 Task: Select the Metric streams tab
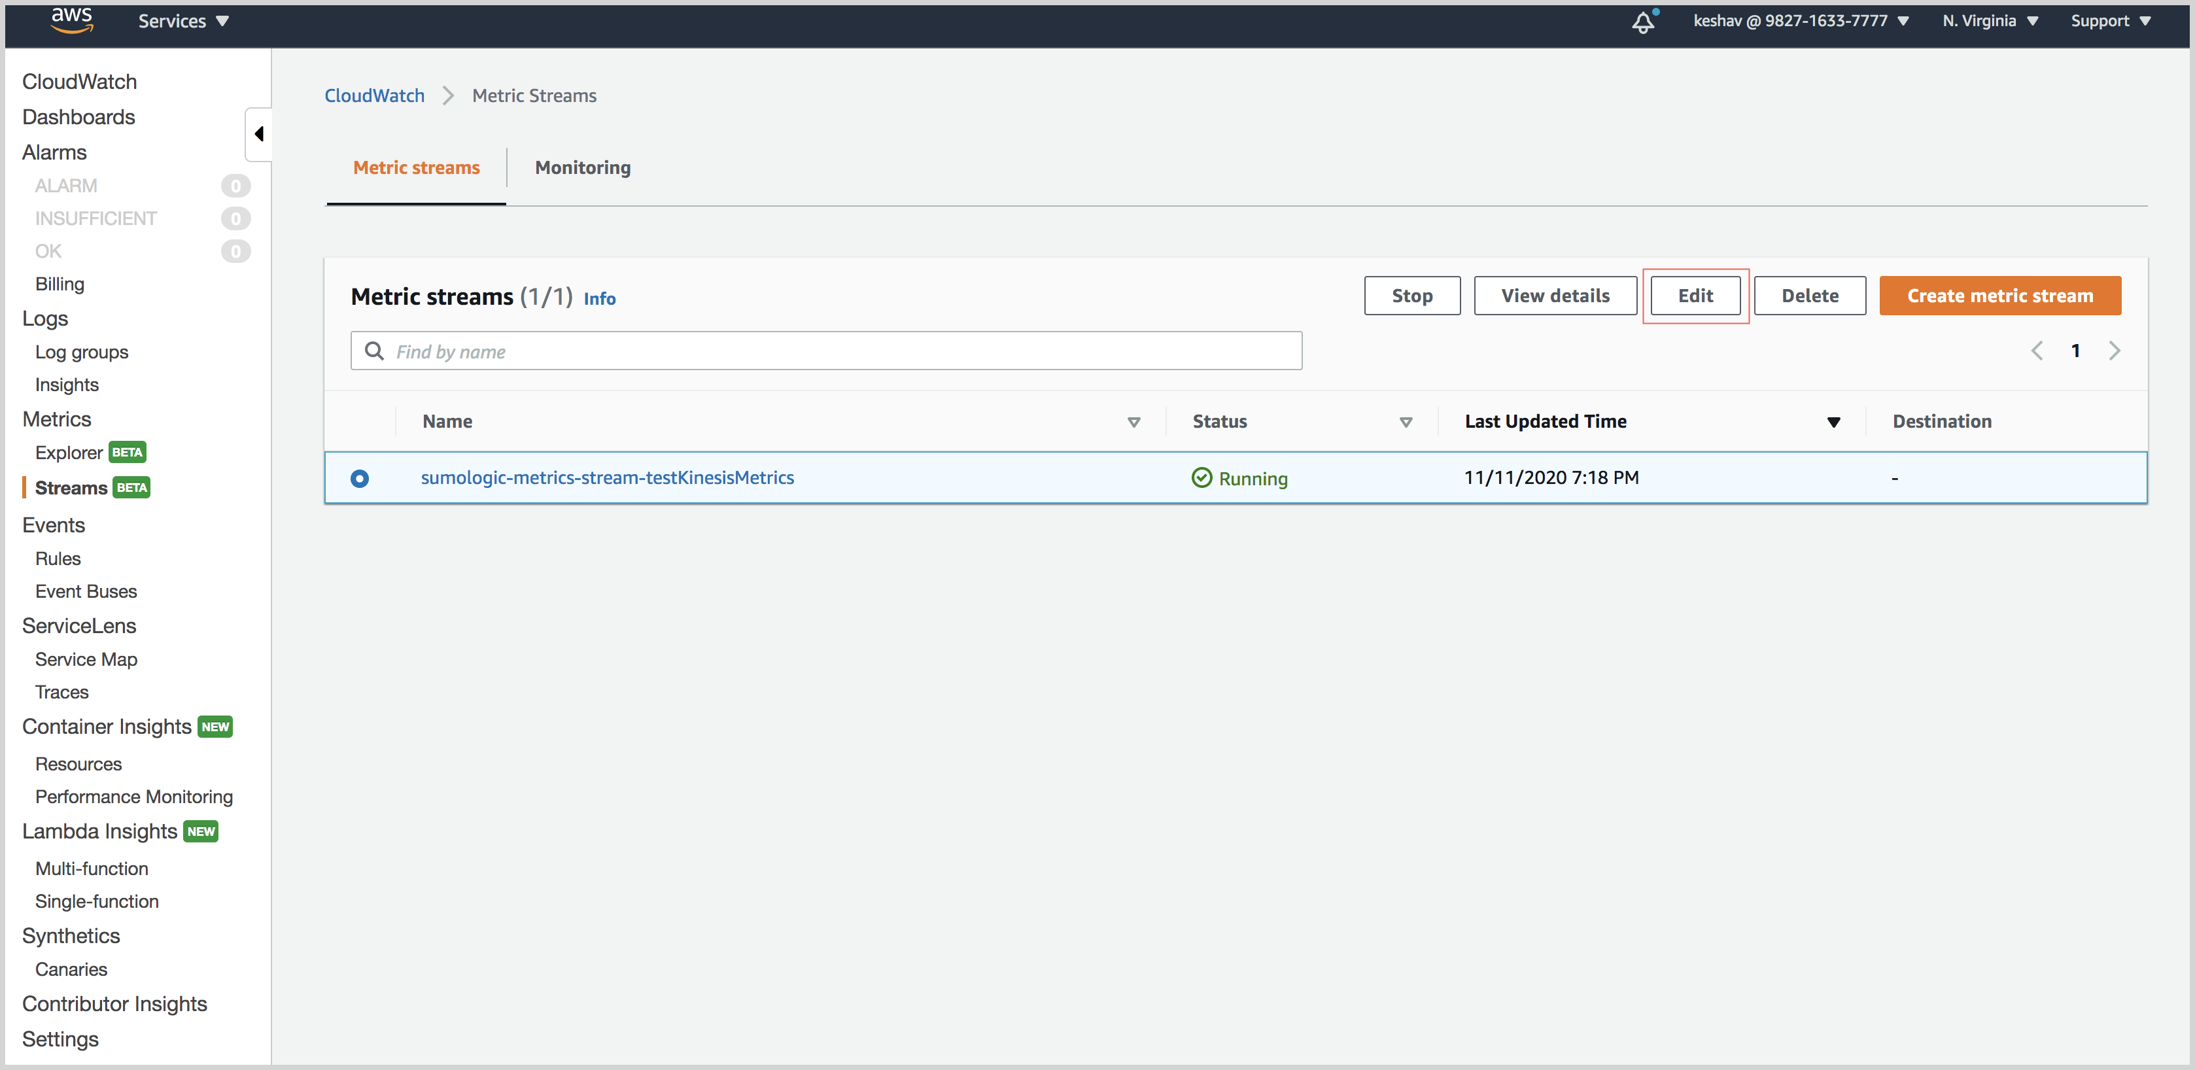click(x=417, y=168)
